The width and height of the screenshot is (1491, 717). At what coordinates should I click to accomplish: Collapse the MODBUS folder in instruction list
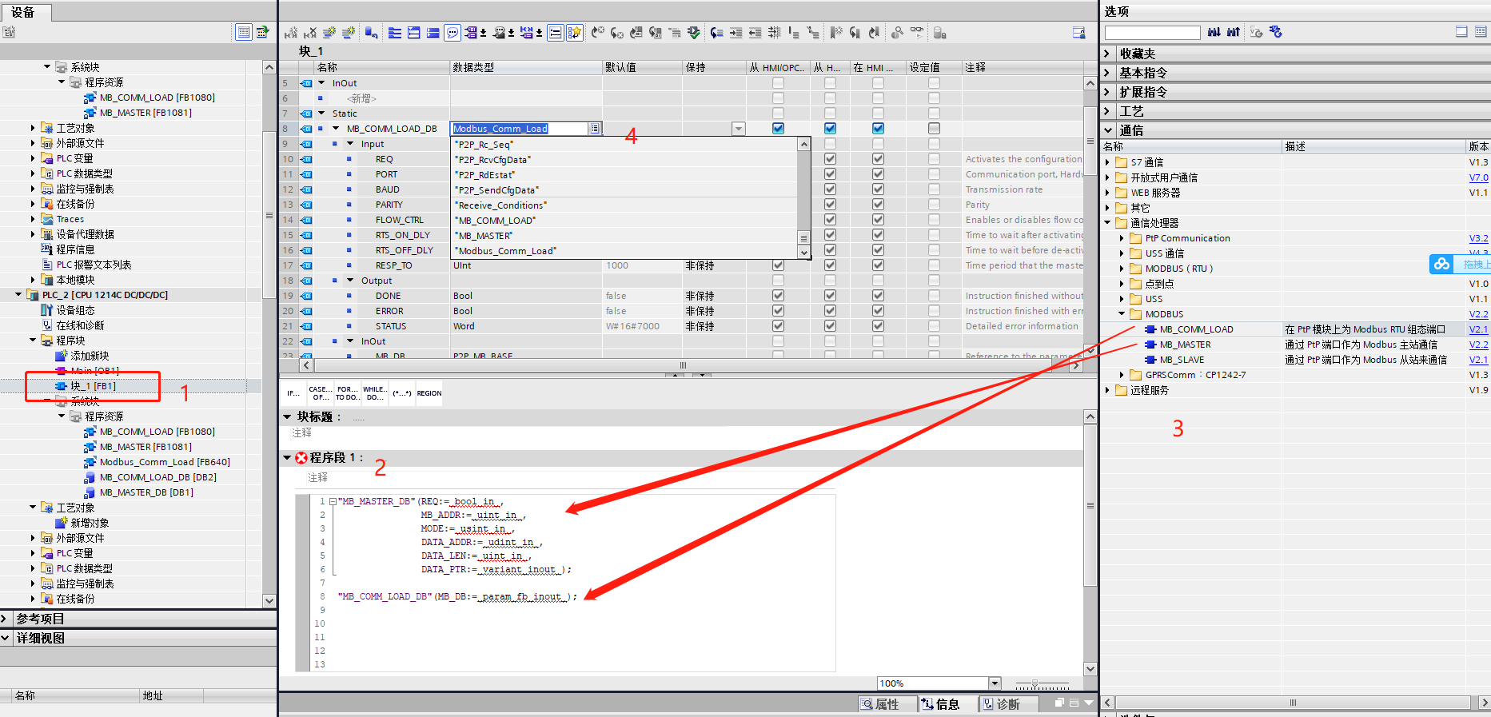(x=1122, y=314)
